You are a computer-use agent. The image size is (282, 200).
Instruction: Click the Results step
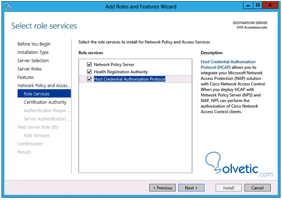[24, 152]
